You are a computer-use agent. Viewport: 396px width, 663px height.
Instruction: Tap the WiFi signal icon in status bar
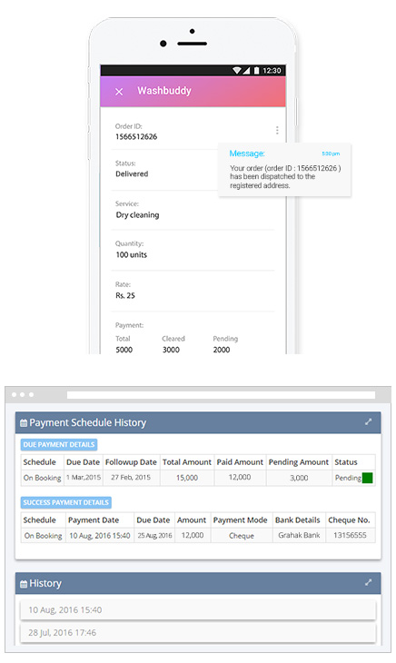pyautogui.click(x=237, y=71)
